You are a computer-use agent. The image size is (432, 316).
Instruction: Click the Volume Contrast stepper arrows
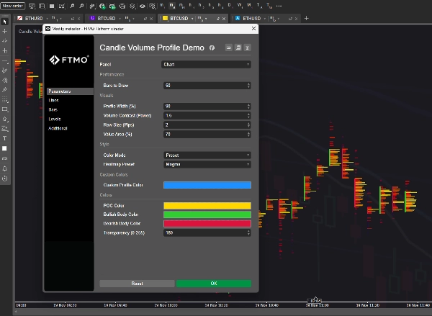click(x=248, y=115)
